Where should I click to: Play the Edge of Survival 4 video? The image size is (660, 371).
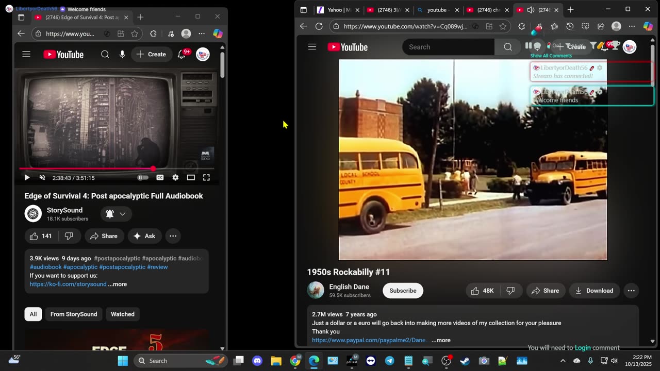point(27,178)
